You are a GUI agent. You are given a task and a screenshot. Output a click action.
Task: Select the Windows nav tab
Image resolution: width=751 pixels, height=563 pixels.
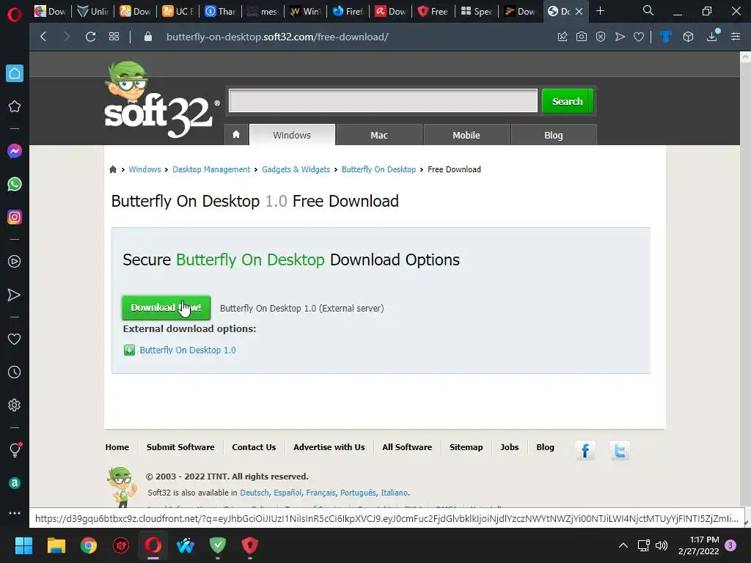tap(292, 135)
